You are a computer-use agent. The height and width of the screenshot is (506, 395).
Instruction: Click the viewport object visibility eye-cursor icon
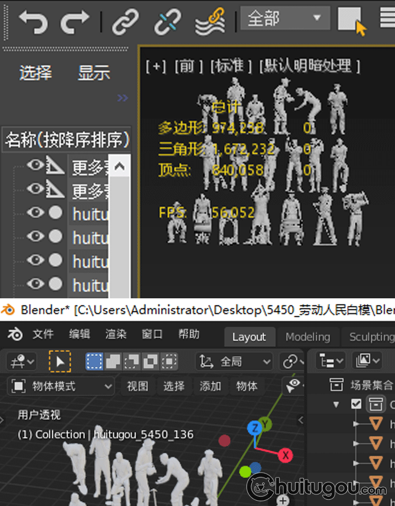293,386
